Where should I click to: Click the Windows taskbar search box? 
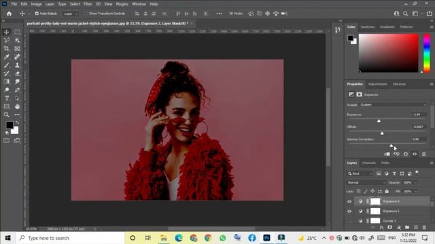click(70, 238)
